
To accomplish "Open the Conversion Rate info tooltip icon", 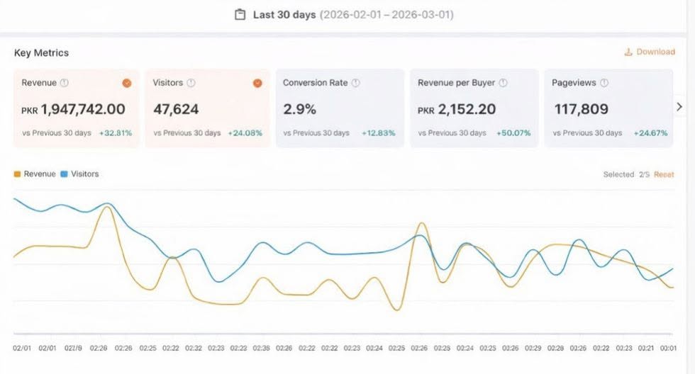I will point(356,83).
